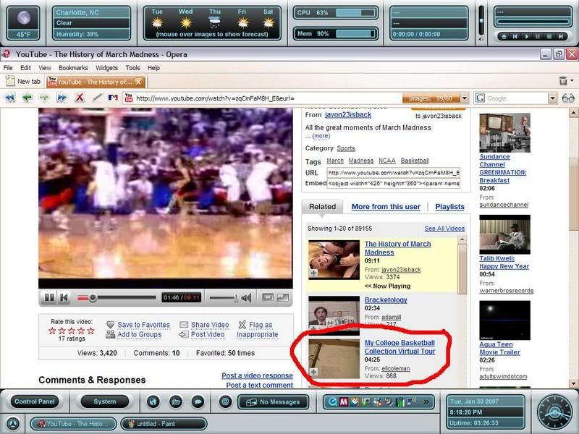Open Bracketology related video link

click(x=386, y=300)
